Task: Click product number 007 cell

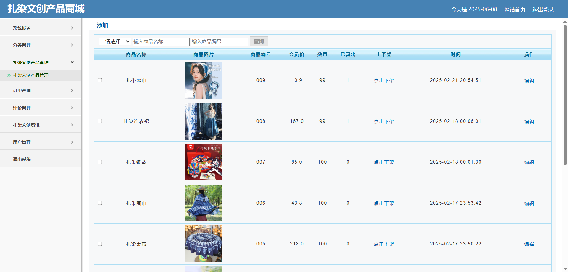Action: pos(261,162)
